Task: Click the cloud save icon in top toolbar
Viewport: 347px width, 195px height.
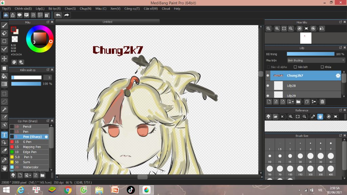Action: 6,15
